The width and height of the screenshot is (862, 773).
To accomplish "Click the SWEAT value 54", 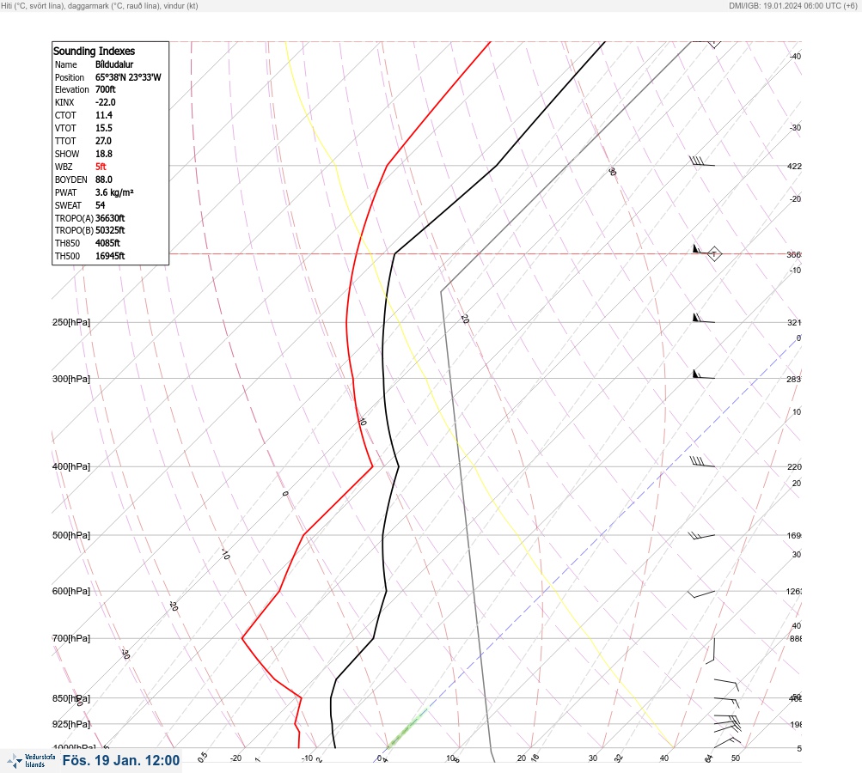I will pyautogui.click(x=100, y=205).
